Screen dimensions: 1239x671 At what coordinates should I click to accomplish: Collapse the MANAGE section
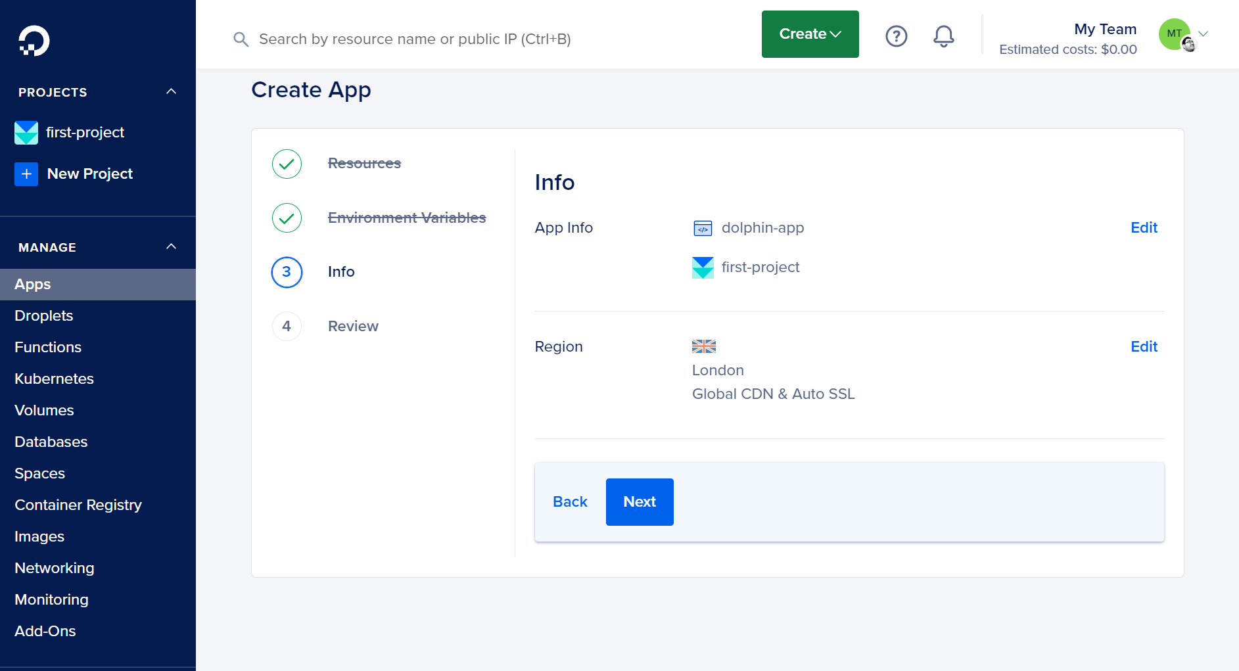point(171,247)
